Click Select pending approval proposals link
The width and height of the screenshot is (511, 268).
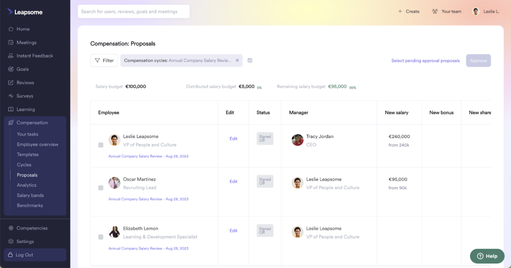(425, 61)
